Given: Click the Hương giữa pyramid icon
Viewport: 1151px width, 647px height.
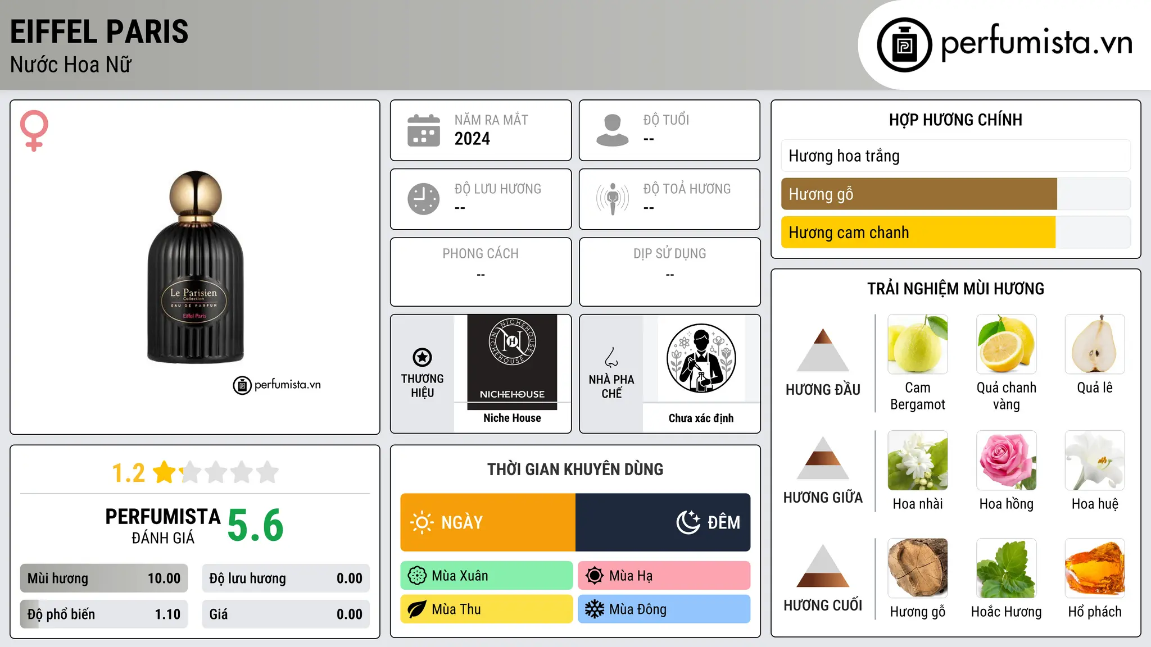Looking at the screenshot, I should point(823,458).
